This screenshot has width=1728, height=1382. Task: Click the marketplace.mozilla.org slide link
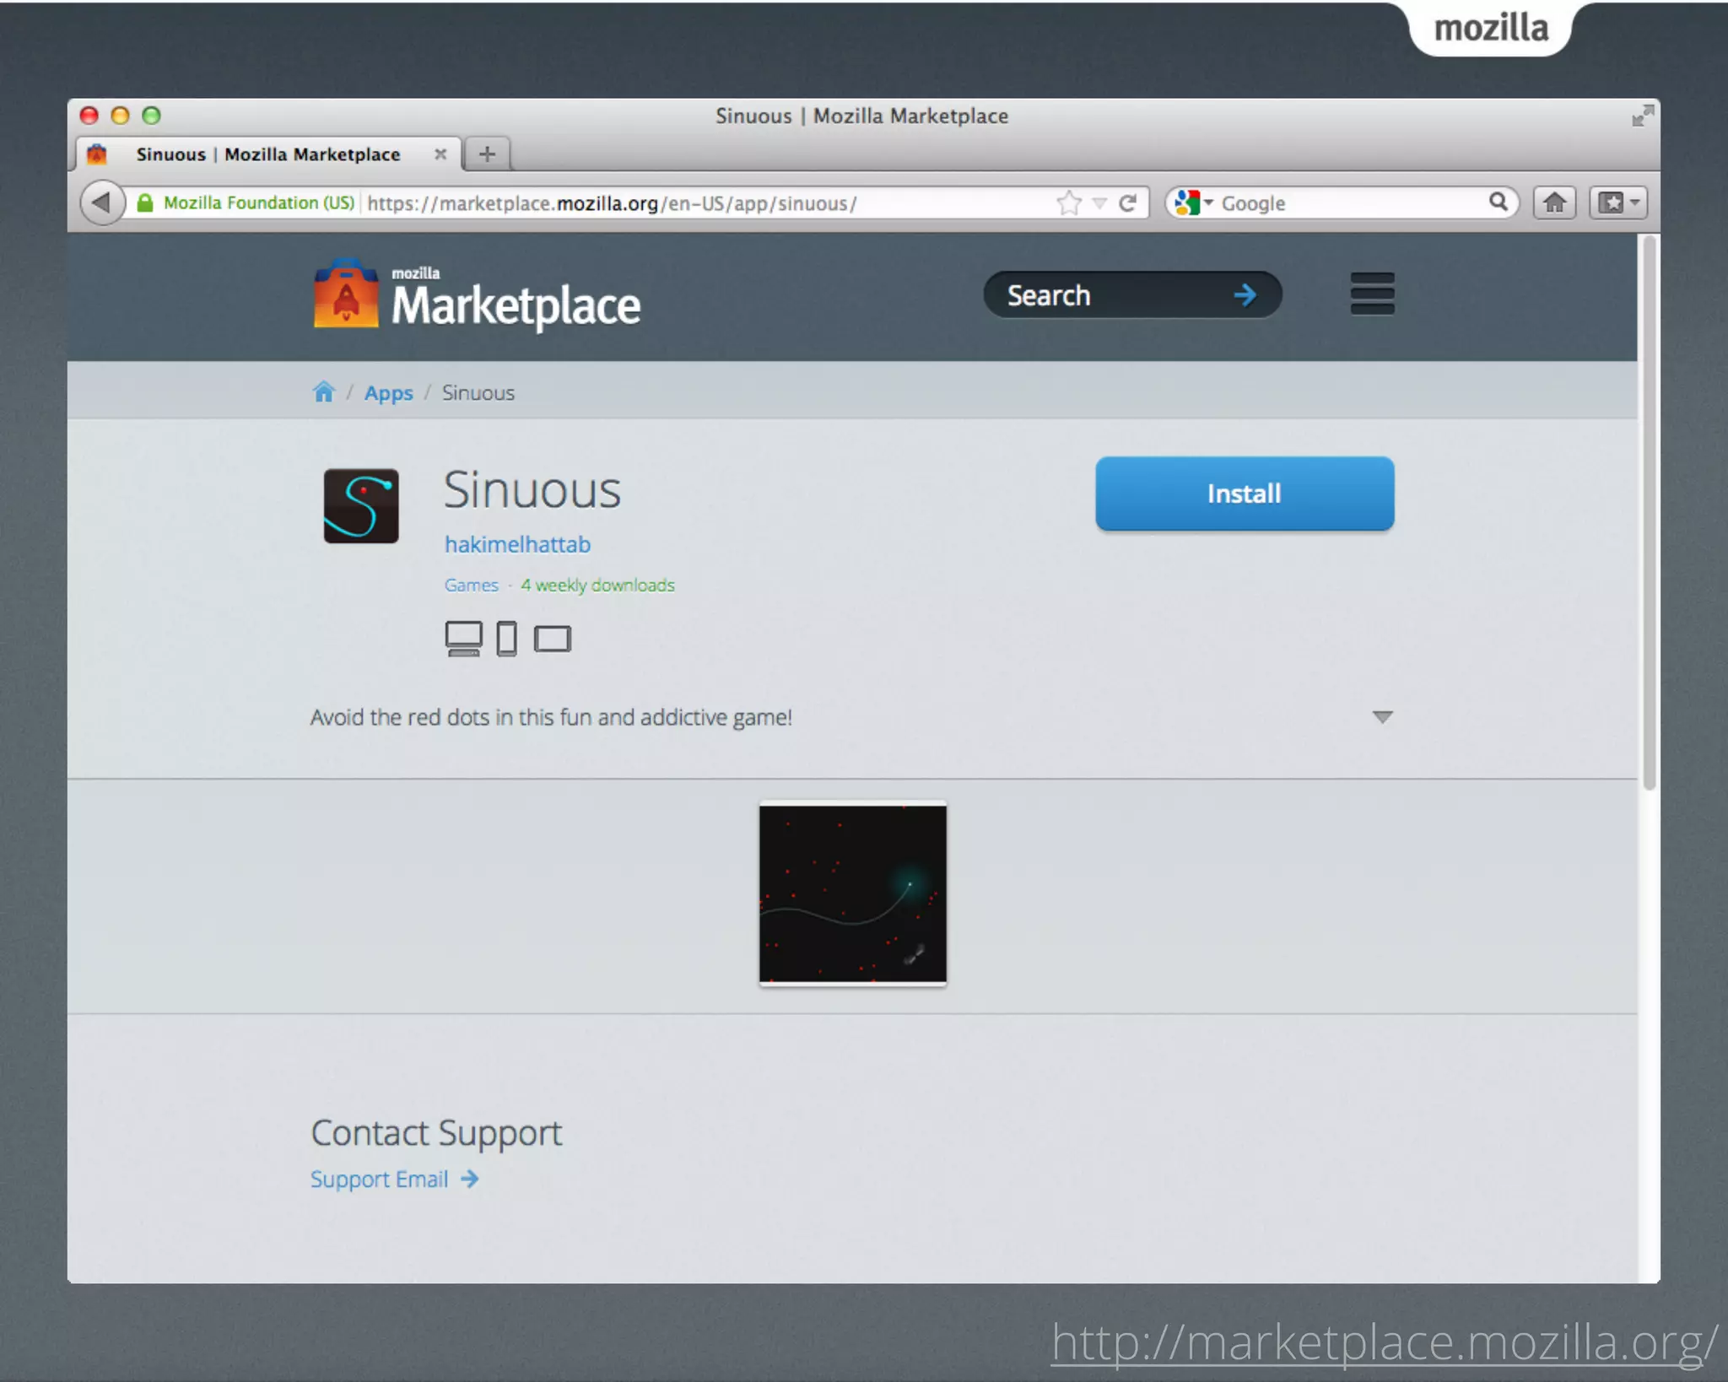coord(1384,1342)
